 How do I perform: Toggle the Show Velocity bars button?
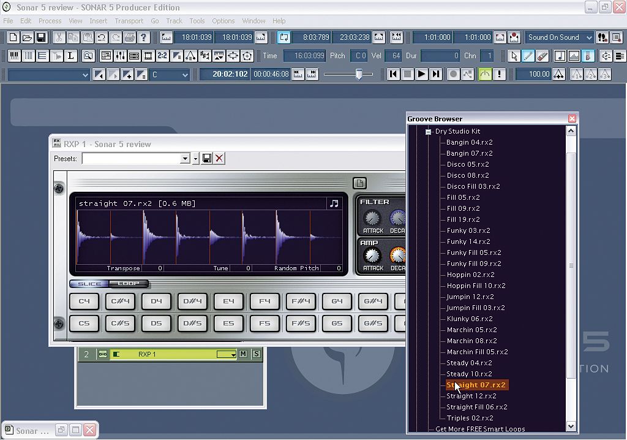tap(574, 56)
